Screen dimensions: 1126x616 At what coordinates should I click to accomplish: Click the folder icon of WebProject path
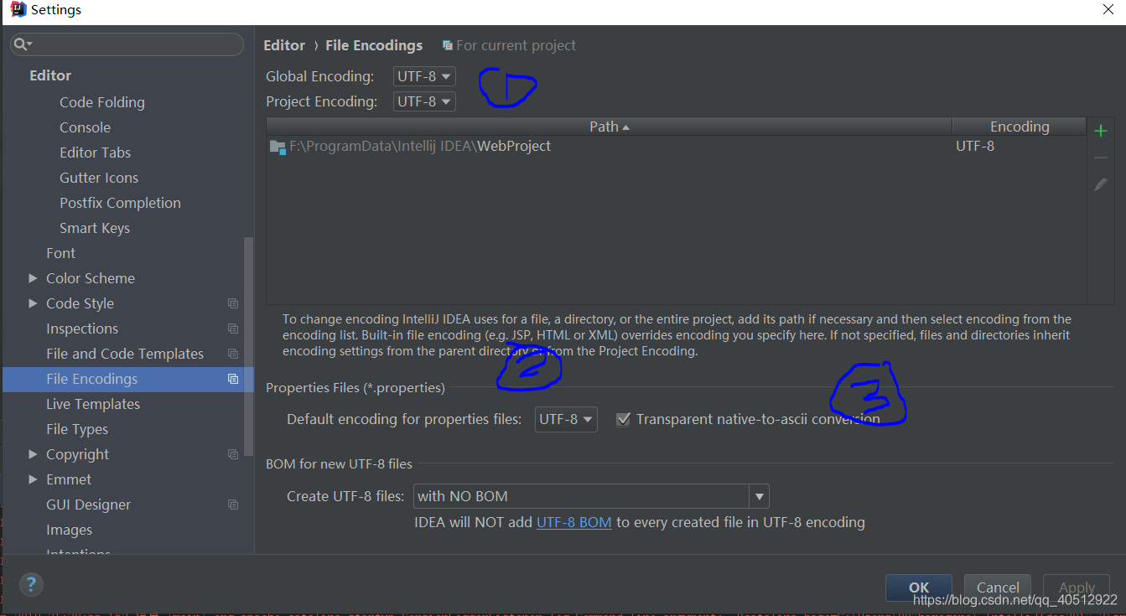(278, 147)
